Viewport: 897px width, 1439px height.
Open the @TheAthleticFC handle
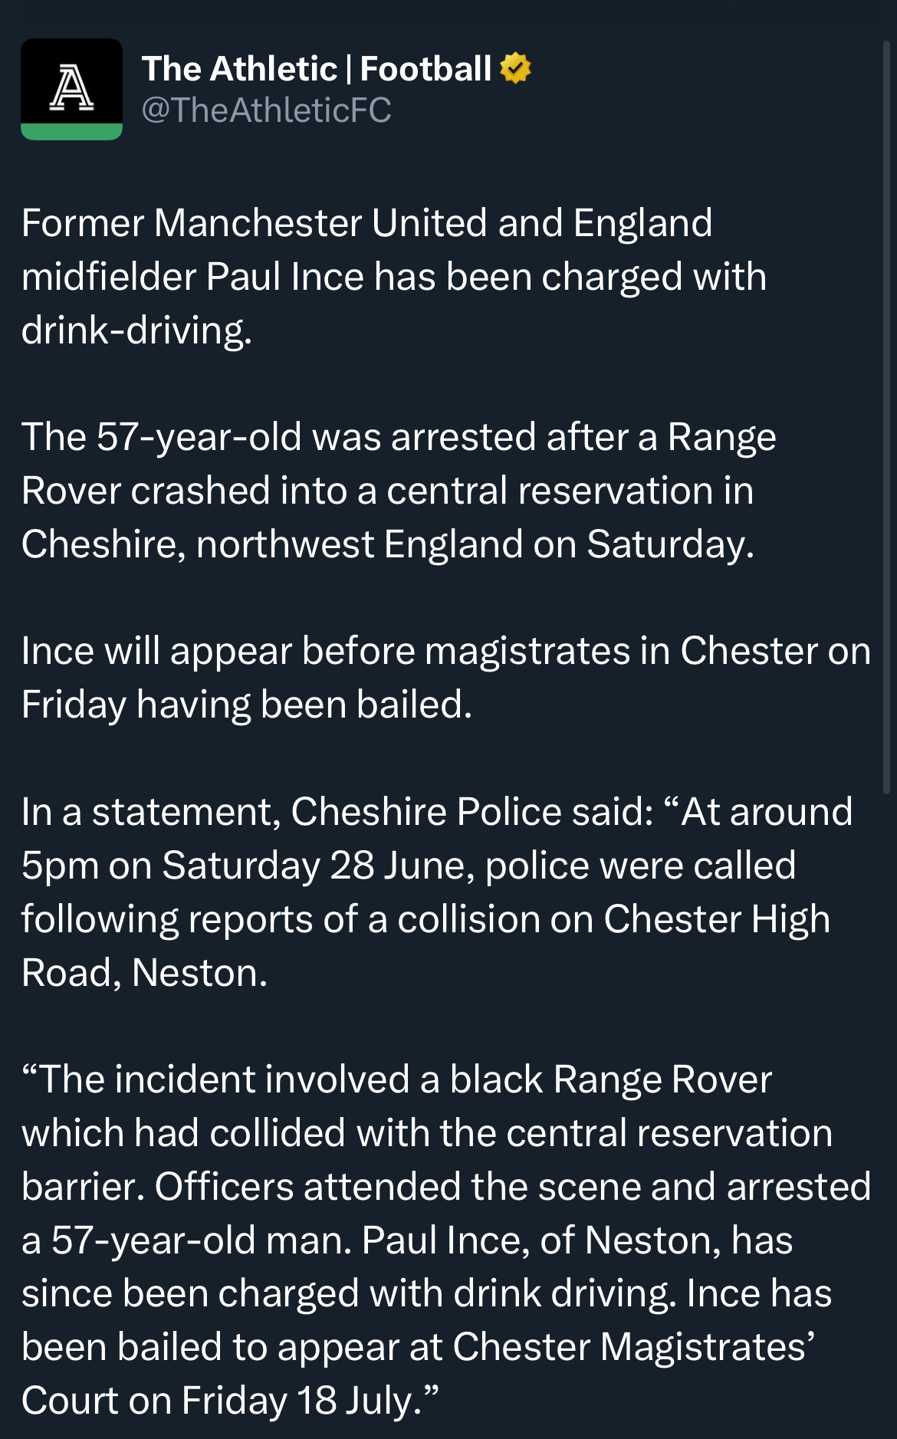pos(267,110)
